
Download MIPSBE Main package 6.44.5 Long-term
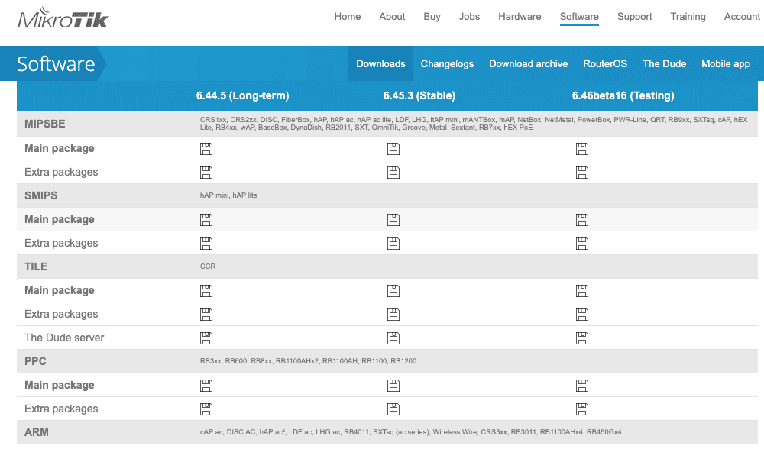(x=206, y=149)
